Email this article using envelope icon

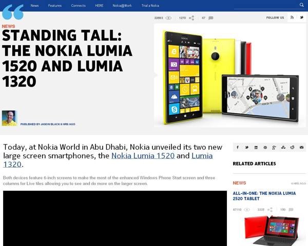(x=301, y=147)
